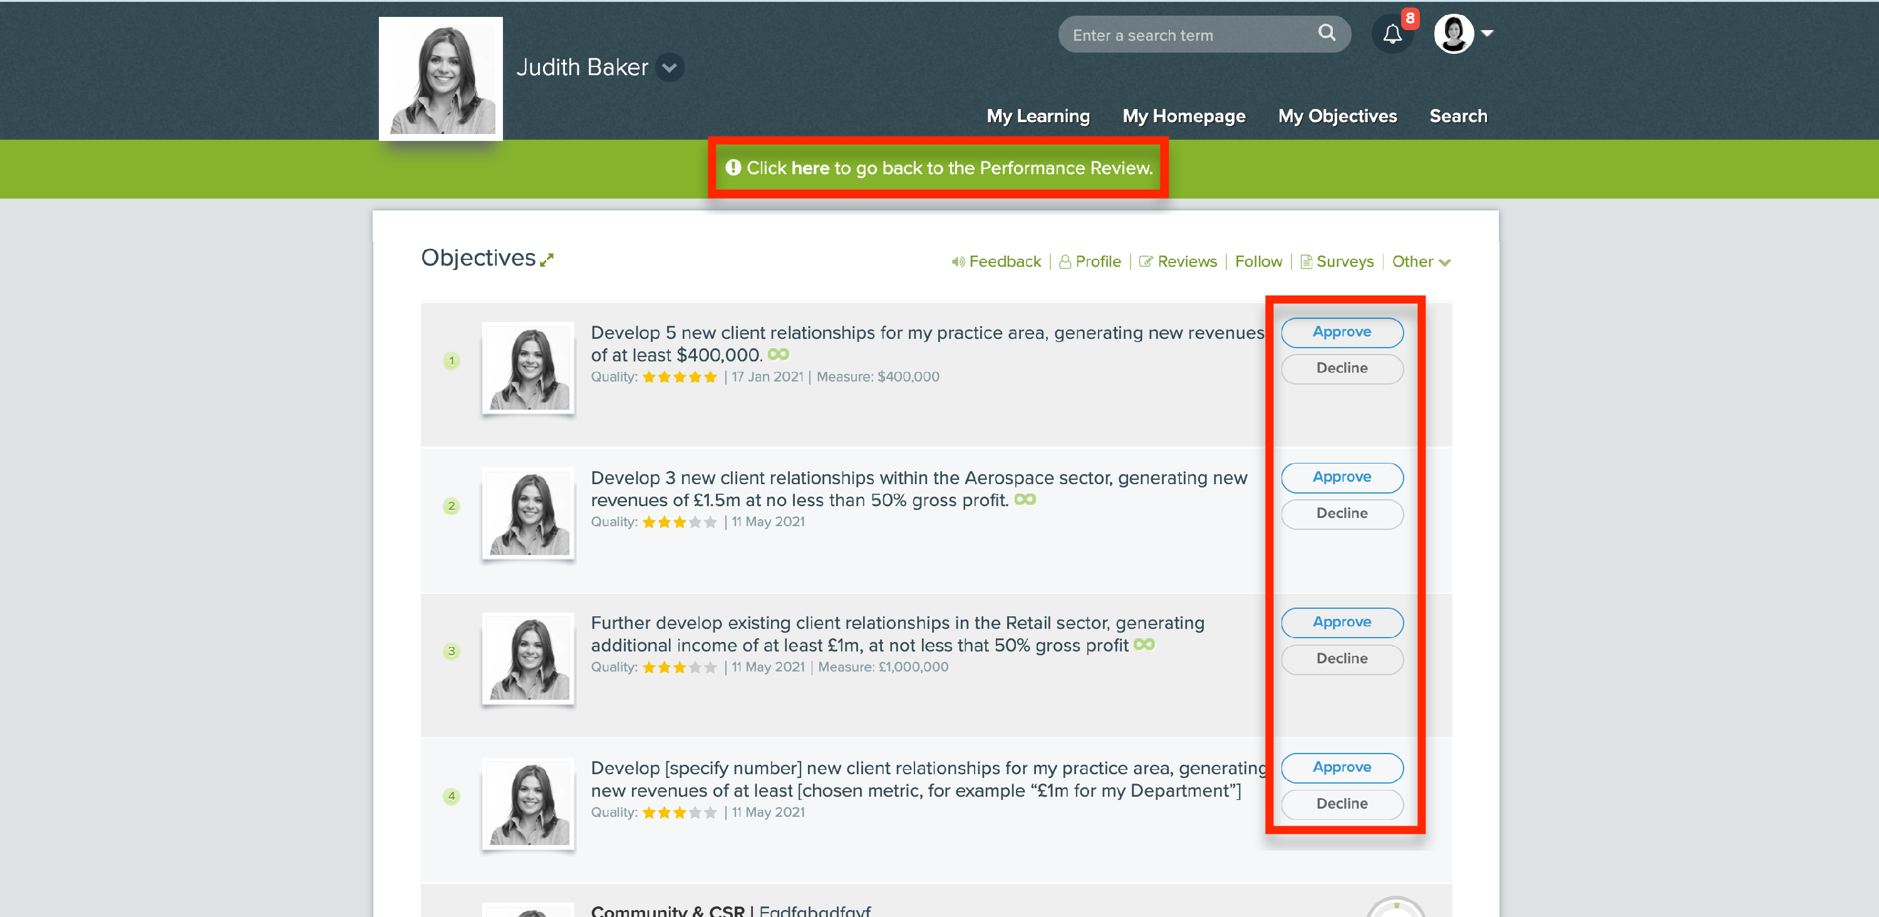Decline the 5 new client relationships objective

pos(1342,368)
